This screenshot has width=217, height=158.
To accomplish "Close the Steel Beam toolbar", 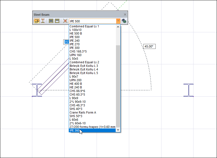I will click(x=125, y=14).
